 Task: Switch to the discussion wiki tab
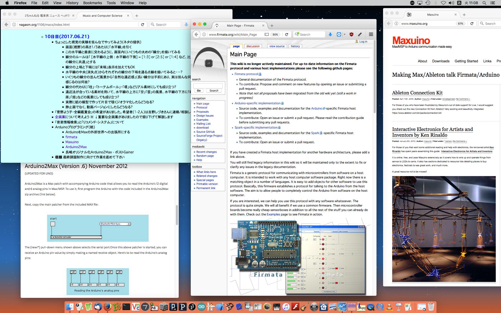pyautogui.click(x=253, y=46)
